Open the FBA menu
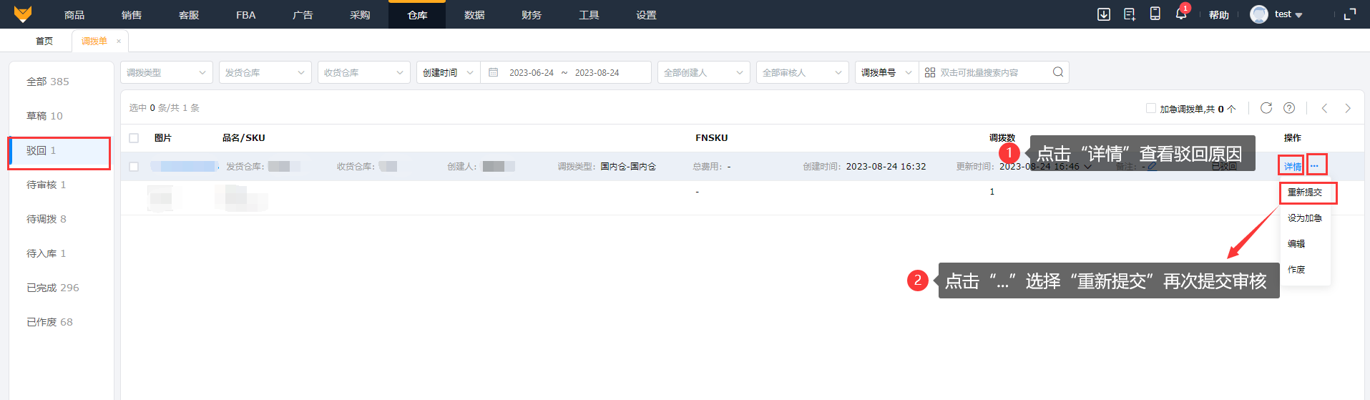This screenshot has width=1370, height=400. 246,15
